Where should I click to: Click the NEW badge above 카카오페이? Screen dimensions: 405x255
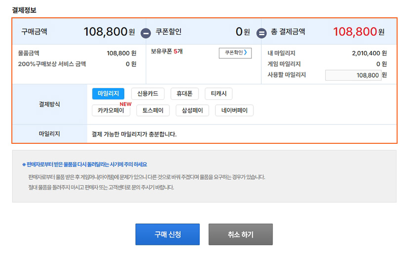tap(125, 104)
